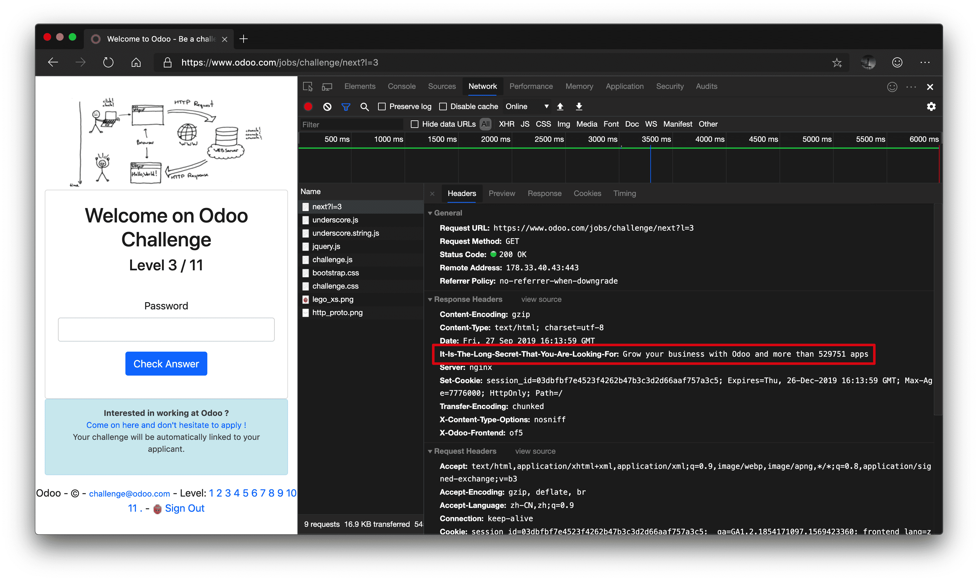This screenshot has width=978, height=581.
Task: Select the underscore.string.js request
Action: (x=361, y=233)
